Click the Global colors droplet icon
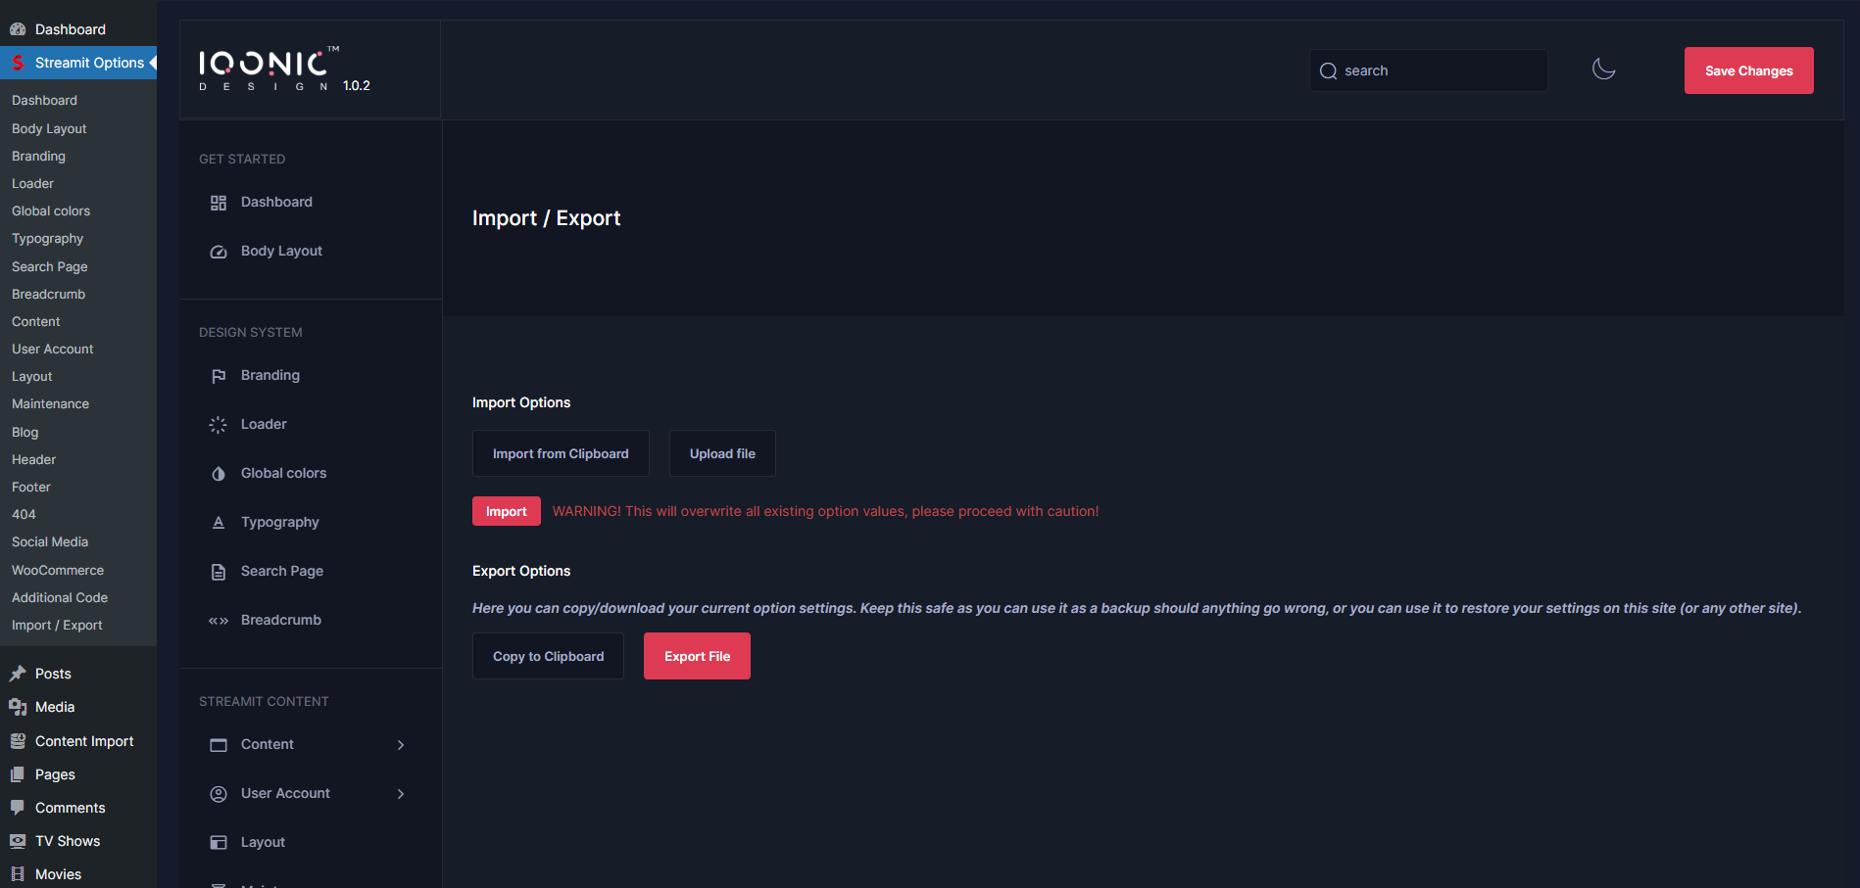Screen dimensions: 1860x888 tap(219, 474)
